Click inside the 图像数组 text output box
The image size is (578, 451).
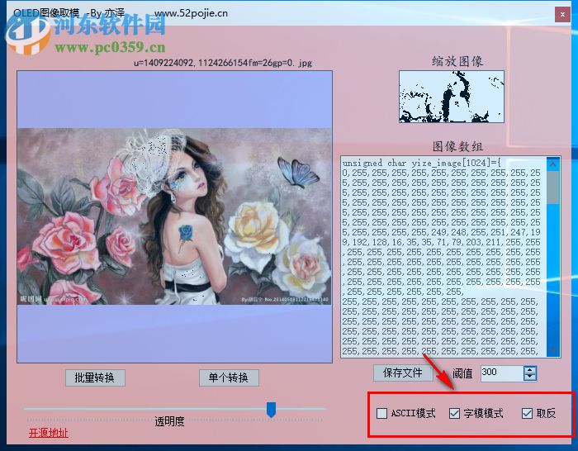tap(443, 257)
